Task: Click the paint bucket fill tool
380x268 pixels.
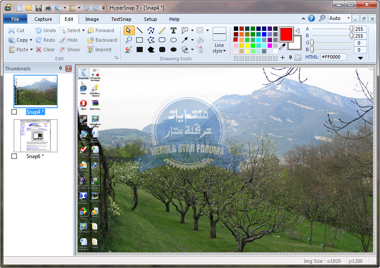Action: point(200,40)
